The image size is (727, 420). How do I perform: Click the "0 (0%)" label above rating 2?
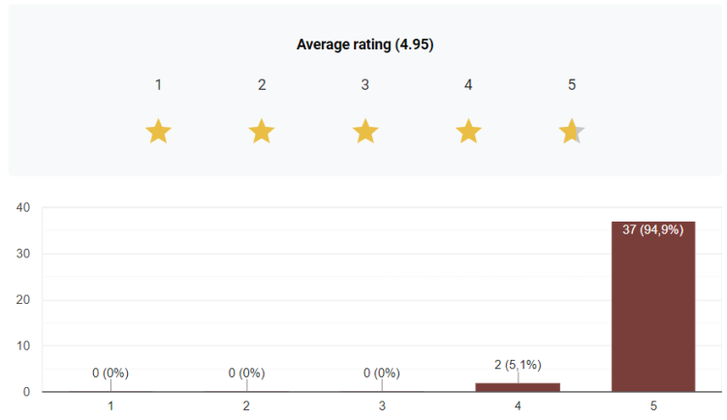point(246,373)
